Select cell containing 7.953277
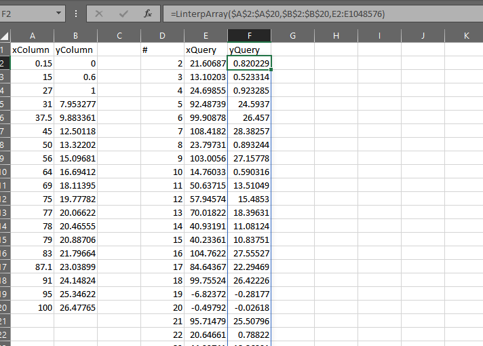483x346 pixels. pyautogui.click(x=75, y=104)
